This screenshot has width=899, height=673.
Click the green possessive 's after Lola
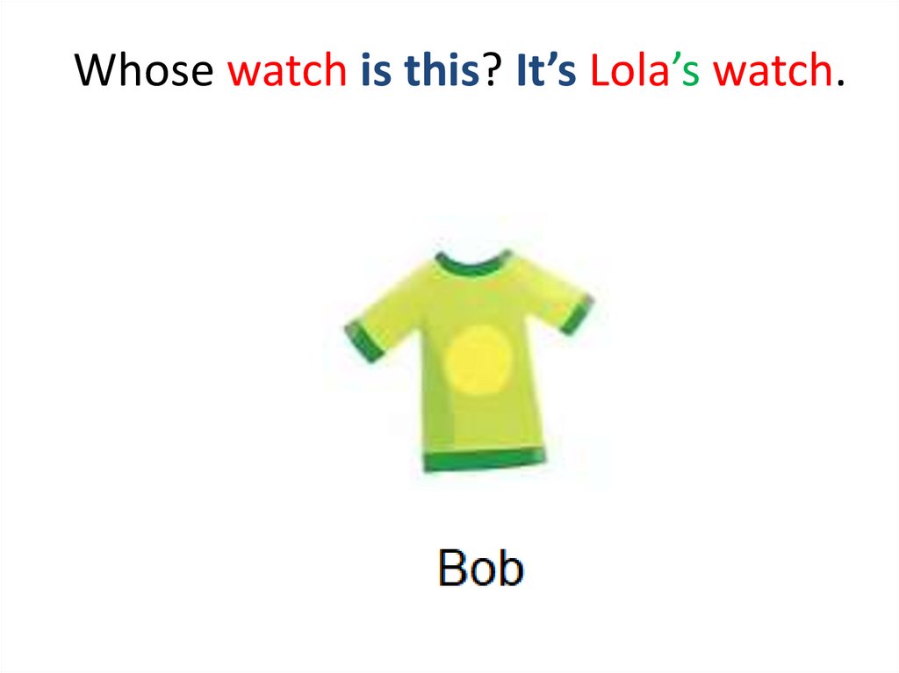tap(685, 70)
